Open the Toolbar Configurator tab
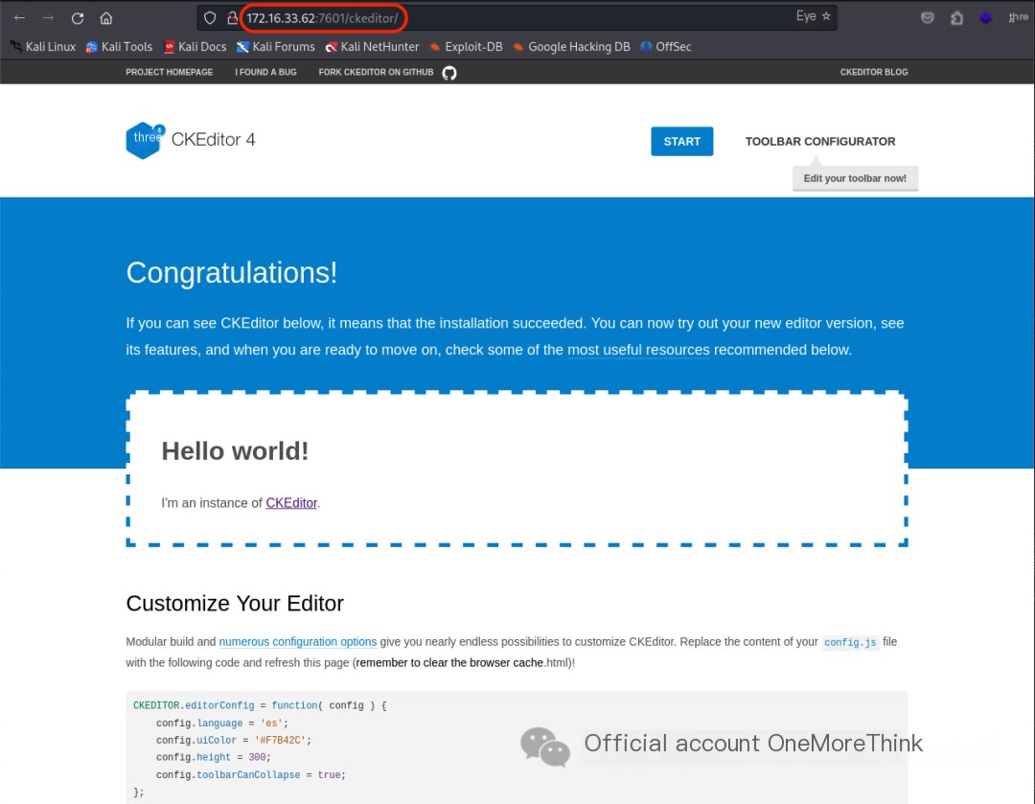 pos(819,141)
